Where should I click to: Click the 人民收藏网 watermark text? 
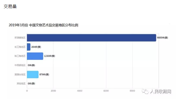coord(161,91)
